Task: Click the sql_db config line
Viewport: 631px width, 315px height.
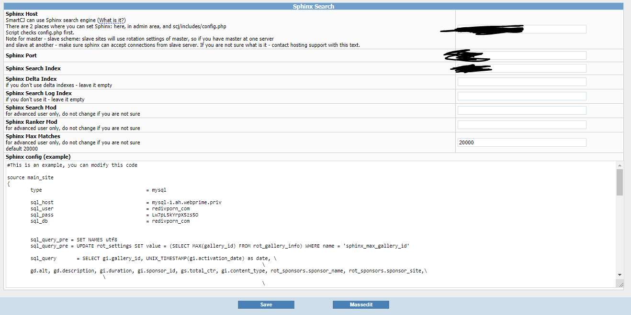Action: coord(110,221)
